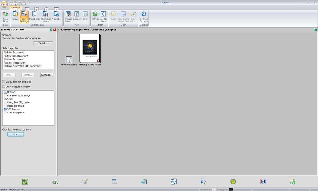The height and width of the screenshot is (191, 318).
Task: Select the Color Document profile
Action: point(16,59)
